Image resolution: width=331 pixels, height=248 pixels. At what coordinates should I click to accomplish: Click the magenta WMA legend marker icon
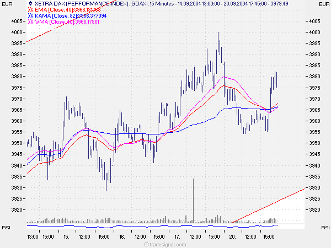coord(30,22)
